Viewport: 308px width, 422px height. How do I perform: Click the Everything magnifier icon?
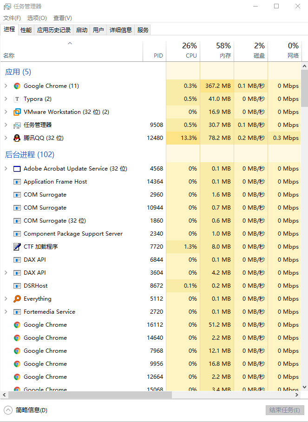(17, 299)
